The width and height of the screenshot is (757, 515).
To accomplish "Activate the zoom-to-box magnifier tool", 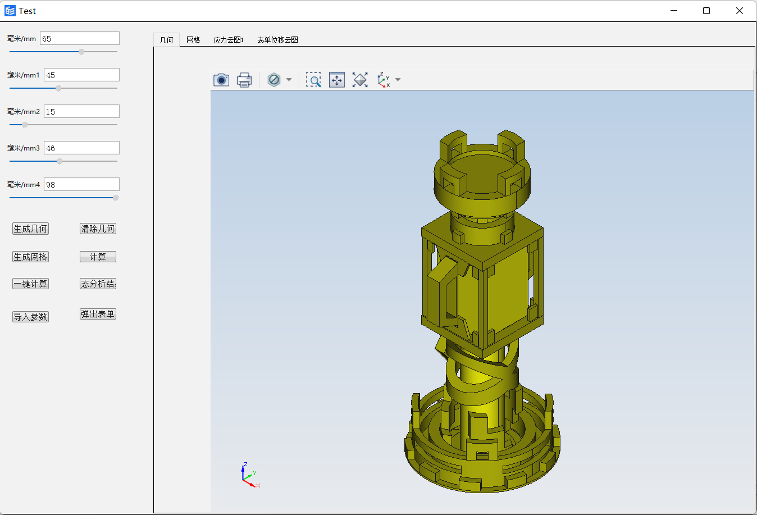I will tap(313, 80).
